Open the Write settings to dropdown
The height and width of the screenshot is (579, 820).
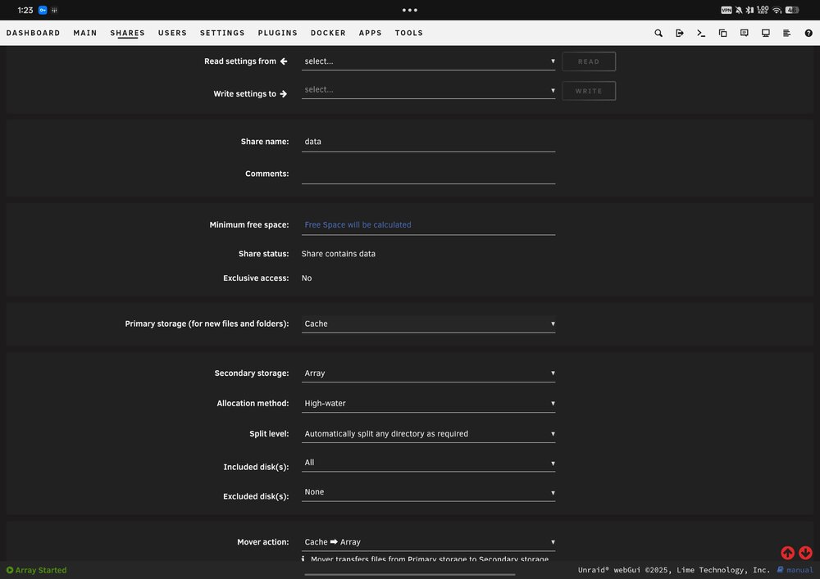[x=428, y=90]
